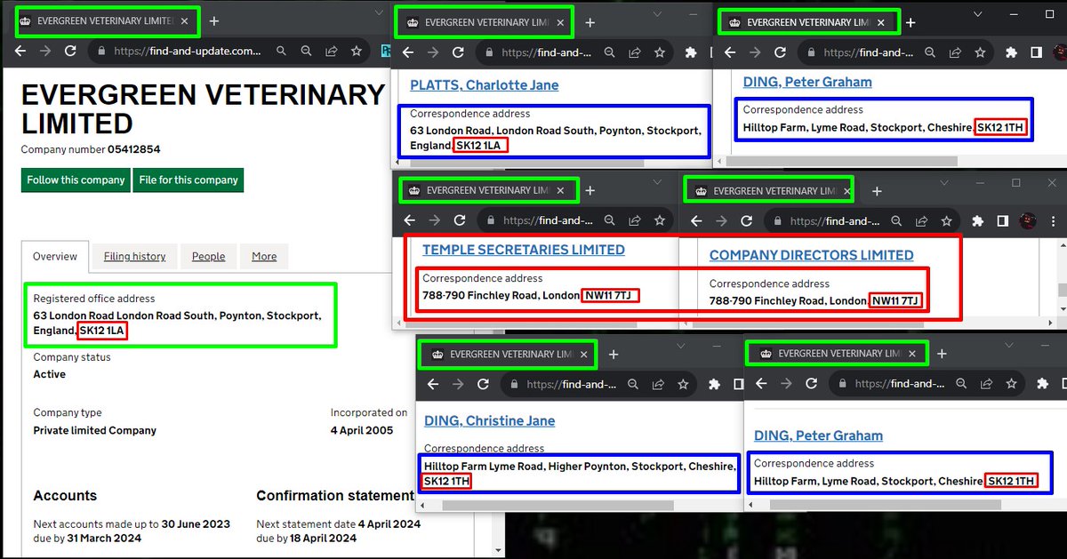Image resolution: width=1067 pixels, height=559 pixels.
Task: Open the DING, Christine Jane link
Action: [x=490, y=420]
